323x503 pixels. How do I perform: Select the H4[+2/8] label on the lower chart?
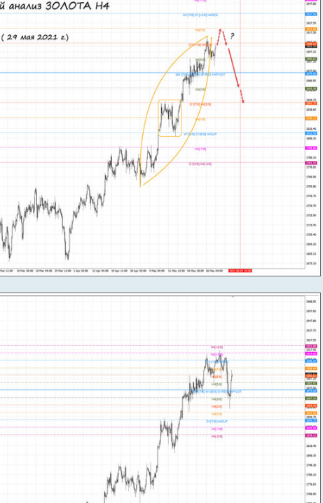pyautogui.click(x=217, y=347)
